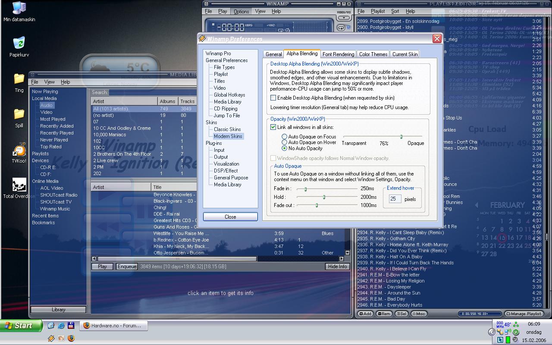552x345 pixels.
Task: Click the 48° temperature tray icon
Action: (508, 324)
